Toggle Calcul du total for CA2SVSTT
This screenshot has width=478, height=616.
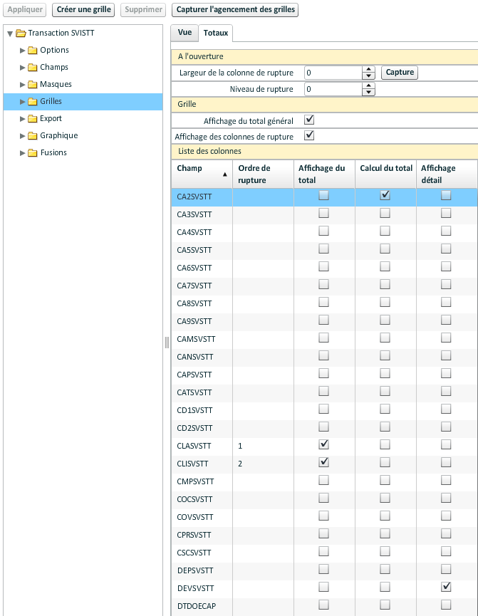(x=385, y=195)
